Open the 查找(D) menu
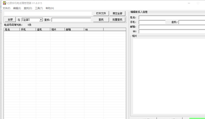Screen dimensions: 205x119 point(28,8)
